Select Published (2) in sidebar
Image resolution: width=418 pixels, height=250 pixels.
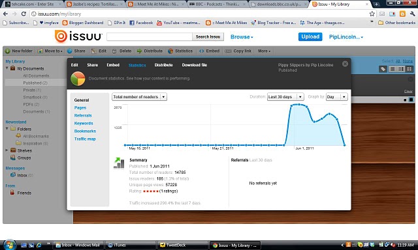(35, 83)
